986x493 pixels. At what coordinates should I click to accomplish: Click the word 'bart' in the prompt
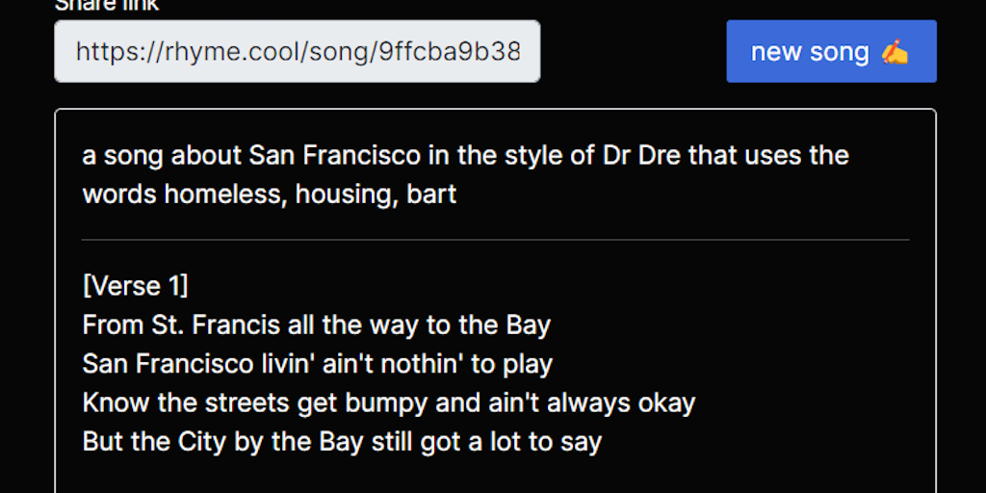pos(431,194)
